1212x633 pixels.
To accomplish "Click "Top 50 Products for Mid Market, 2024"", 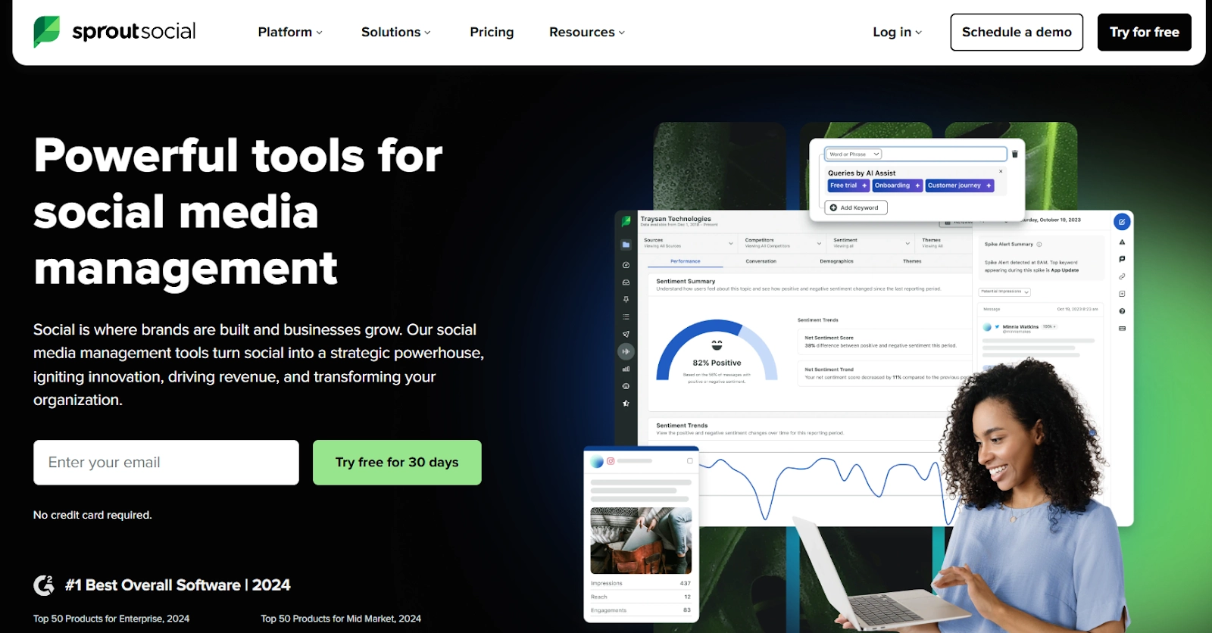I will (341, 619).
